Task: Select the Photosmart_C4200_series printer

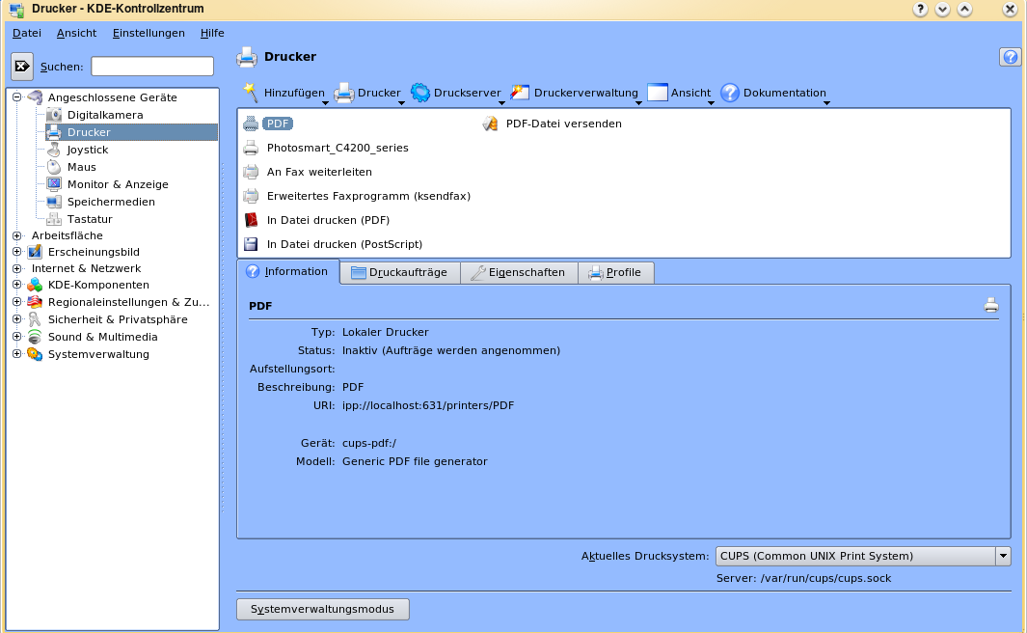Action: [x=337, y=148]
